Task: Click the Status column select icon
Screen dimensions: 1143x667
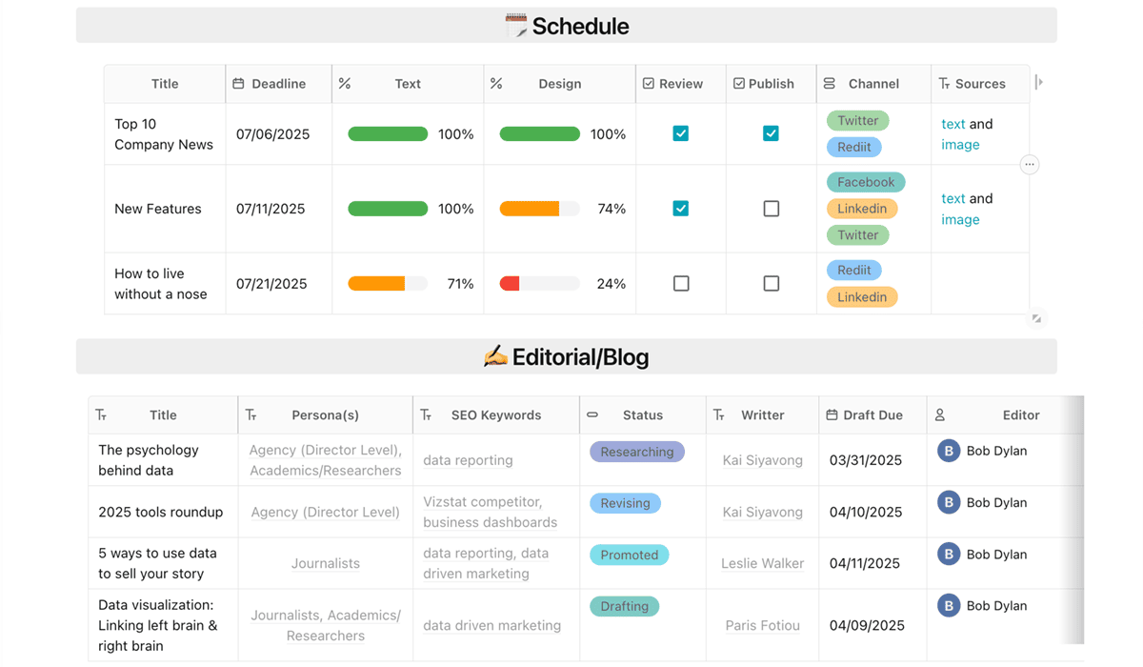Action: click(x=592, y=415)
